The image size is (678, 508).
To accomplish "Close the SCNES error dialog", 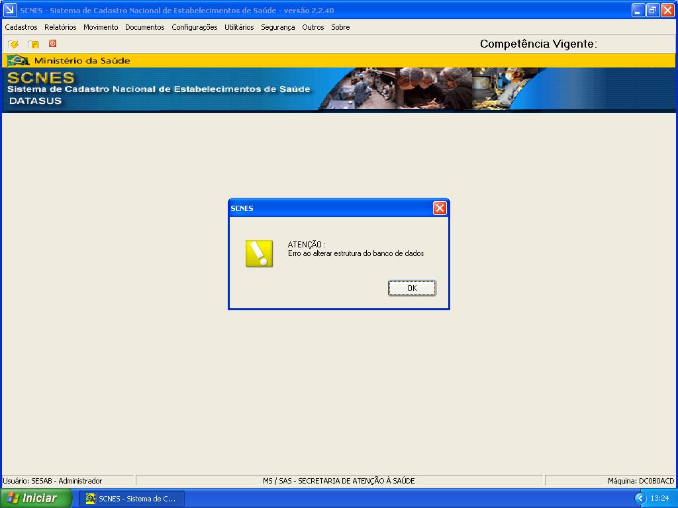I will (440, 208).
